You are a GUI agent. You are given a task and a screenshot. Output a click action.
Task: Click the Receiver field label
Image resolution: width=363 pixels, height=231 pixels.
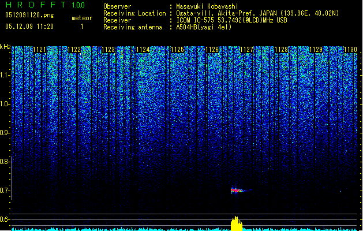(117, 20)
